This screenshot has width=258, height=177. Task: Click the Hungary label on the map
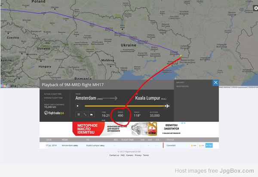45,67
